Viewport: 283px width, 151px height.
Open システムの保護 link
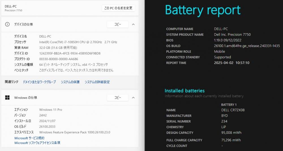click(70, 82)
